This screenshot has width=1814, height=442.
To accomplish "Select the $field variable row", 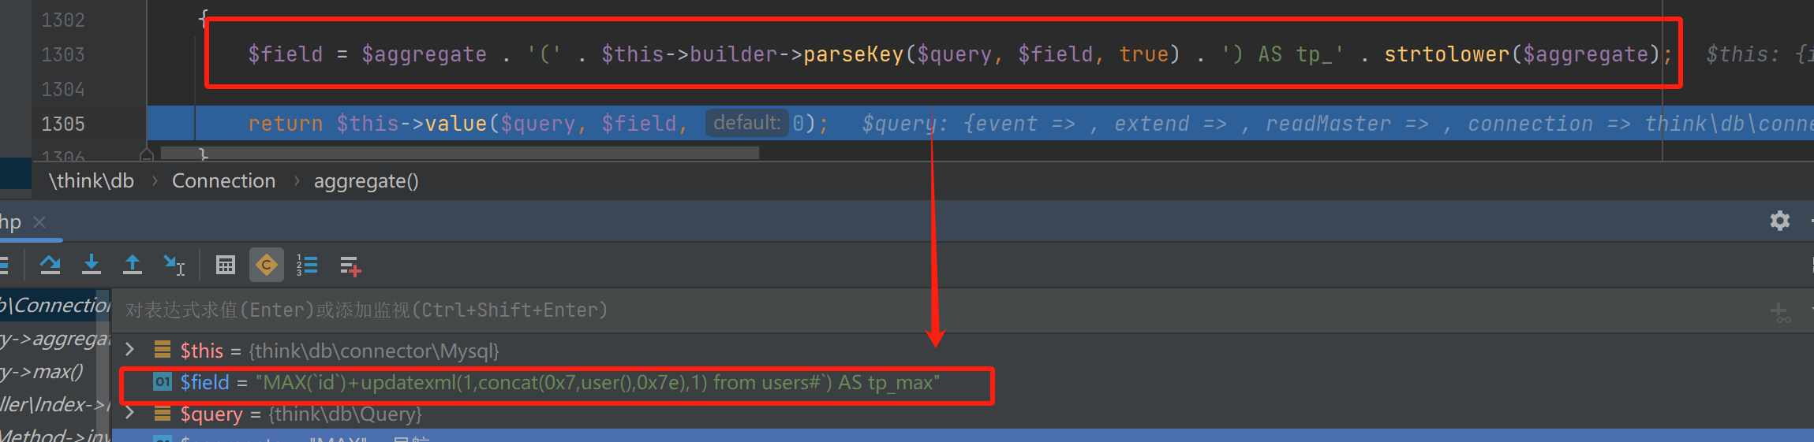I will tap(552, 383).
